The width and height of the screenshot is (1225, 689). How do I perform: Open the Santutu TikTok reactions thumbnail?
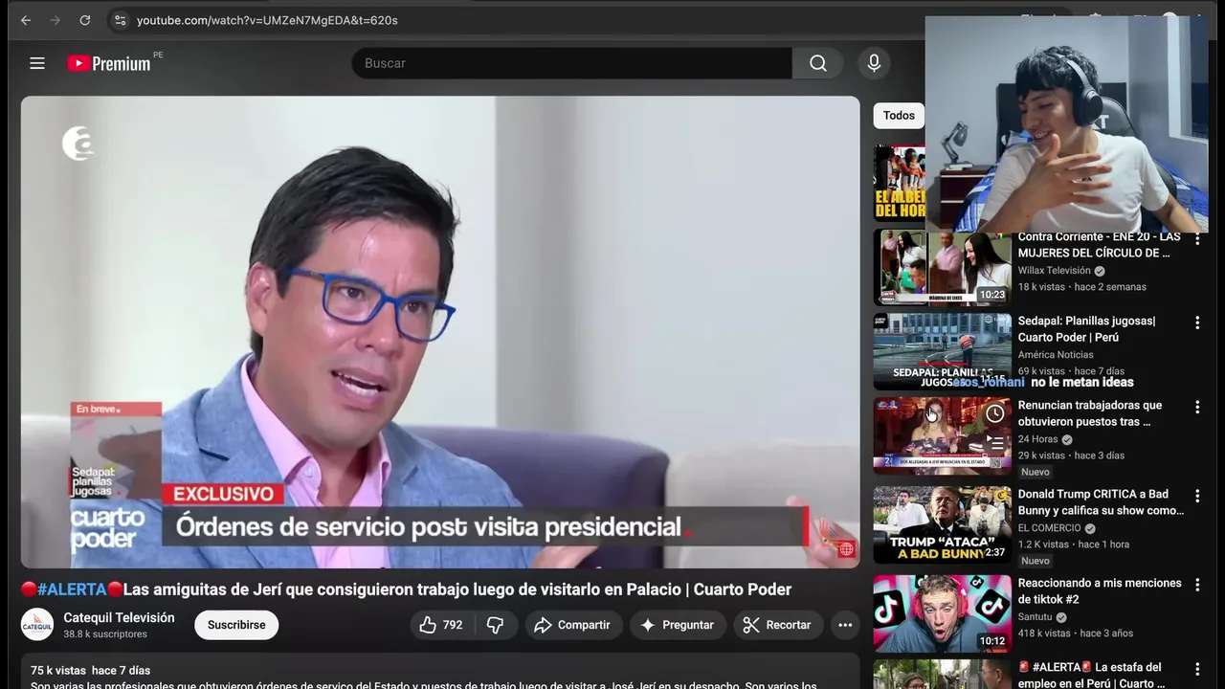tap(942, 613)
